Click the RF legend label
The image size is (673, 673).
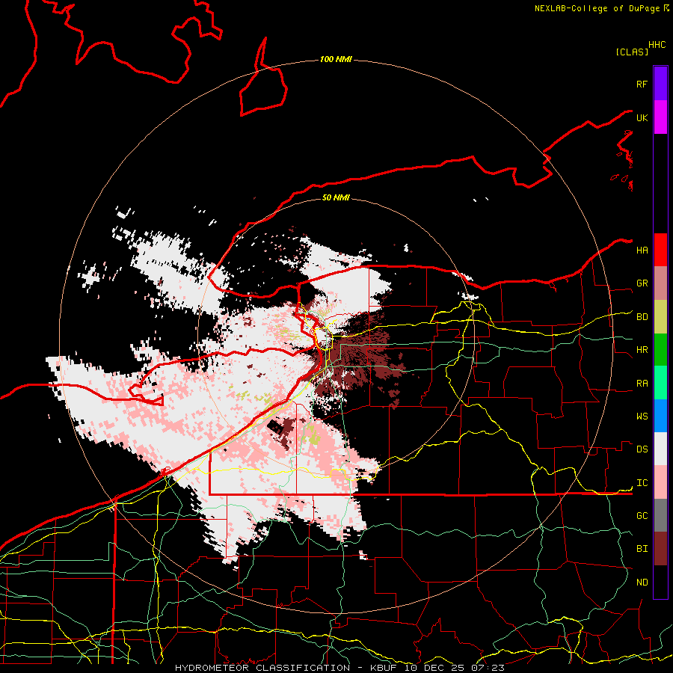[x=642, y=84]
